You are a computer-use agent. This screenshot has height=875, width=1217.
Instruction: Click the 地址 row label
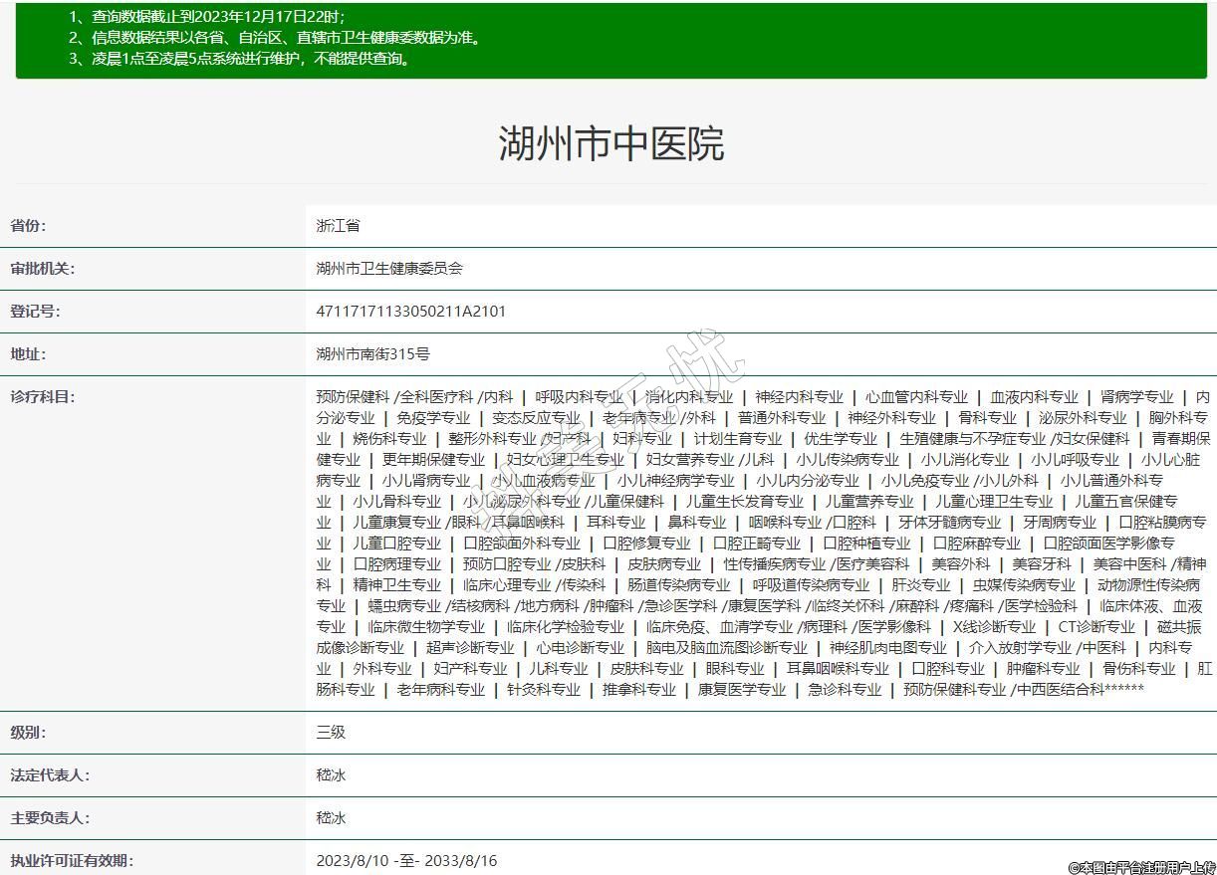click(x=28, y=354)
